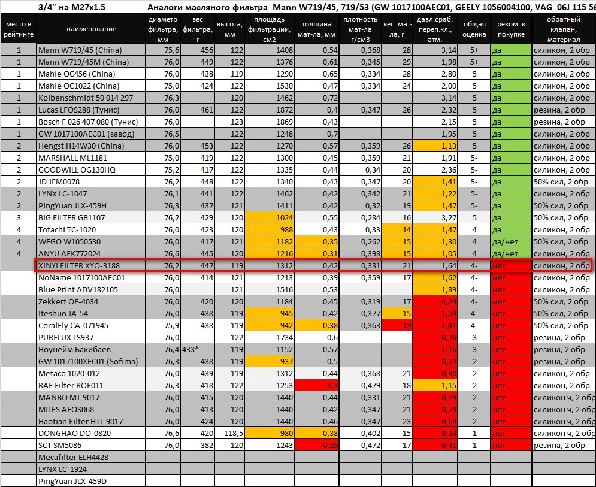Click the 'да/нет' cell in WEGO row

511,241
